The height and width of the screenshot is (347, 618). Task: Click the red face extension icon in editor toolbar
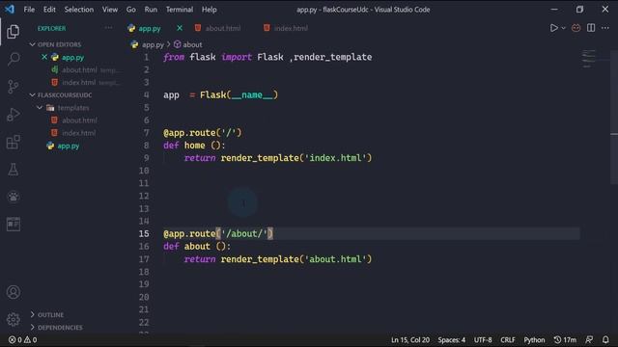coord(576,28)
